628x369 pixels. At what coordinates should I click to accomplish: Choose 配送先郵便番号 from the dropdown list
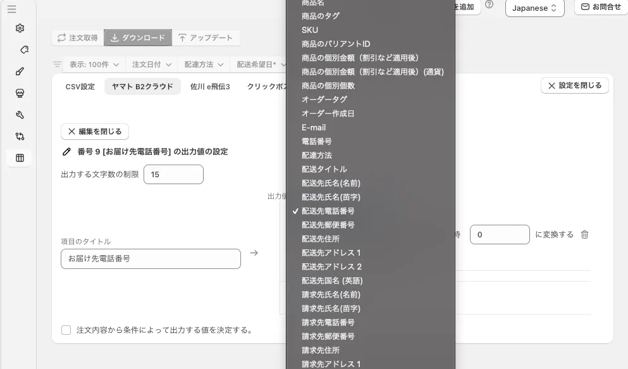click(x=328, y=225)
